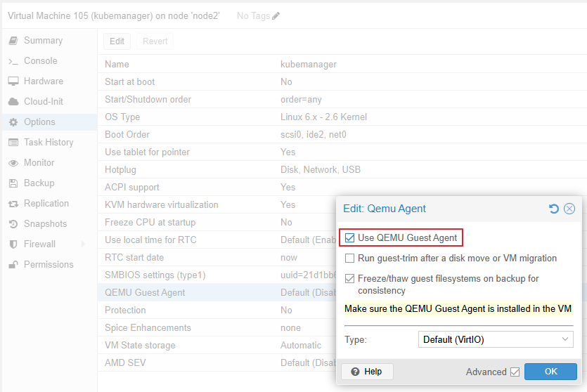Open the Task History section
This screenshot has width=587, height=392.
(49, 143)
